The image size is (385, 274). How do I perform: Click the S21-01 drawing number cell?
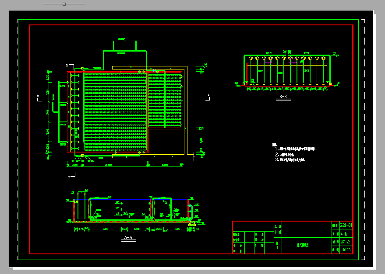click(346, 225)
